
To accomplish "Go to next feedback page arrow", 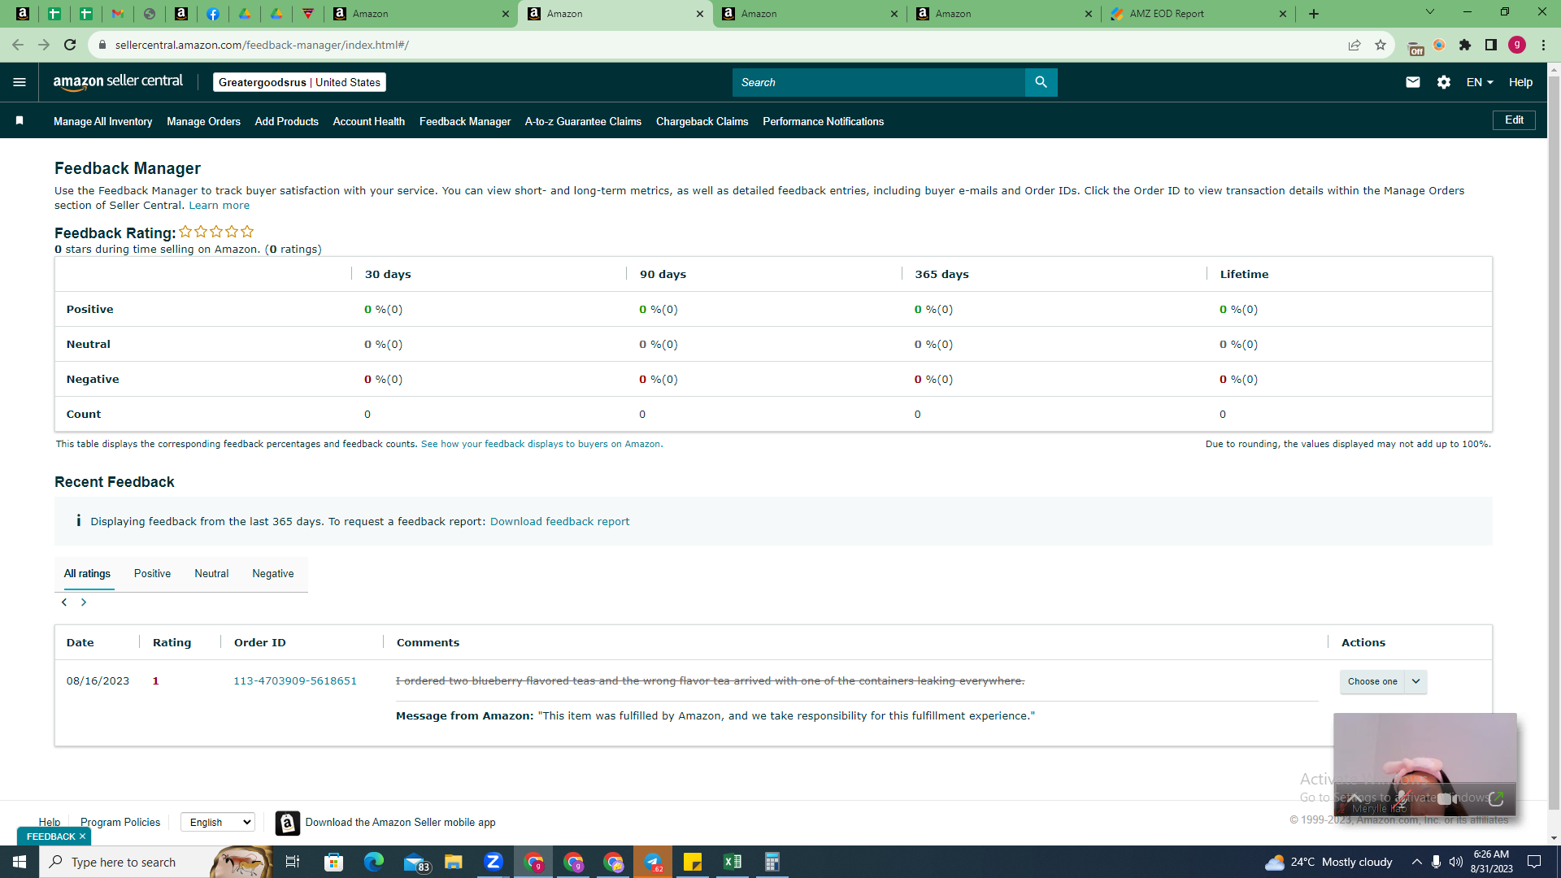I will click(x=84, y=602).
